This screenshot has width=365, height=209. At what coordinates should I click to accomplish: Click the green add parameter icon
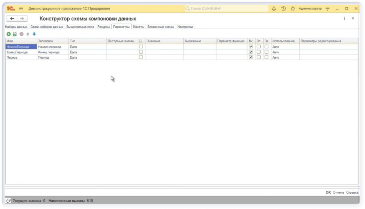(x=9, y=34)
